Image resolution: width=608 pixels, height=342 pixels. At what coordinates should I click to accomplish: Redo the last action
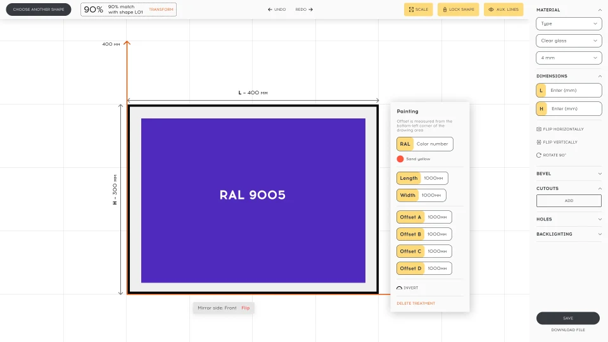(304, 9)
